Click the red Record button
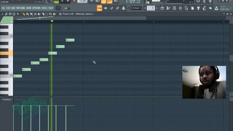Viewport: 233px width, 131px height. tap(74, 1)
